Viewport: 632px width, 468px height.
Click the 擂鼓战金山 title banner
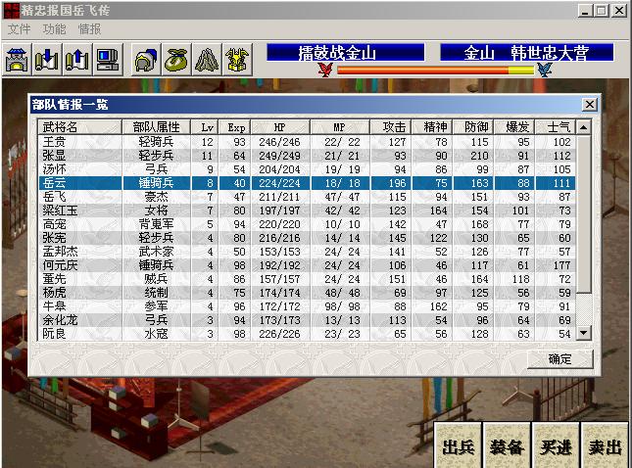pos(346,53)
